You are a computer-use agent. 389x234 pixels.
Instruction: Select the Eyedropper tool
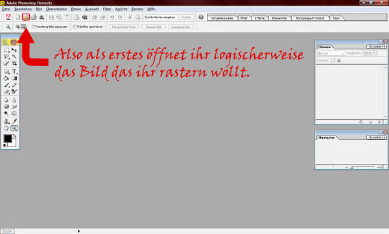pyautogui.click(x=14, y=121)
